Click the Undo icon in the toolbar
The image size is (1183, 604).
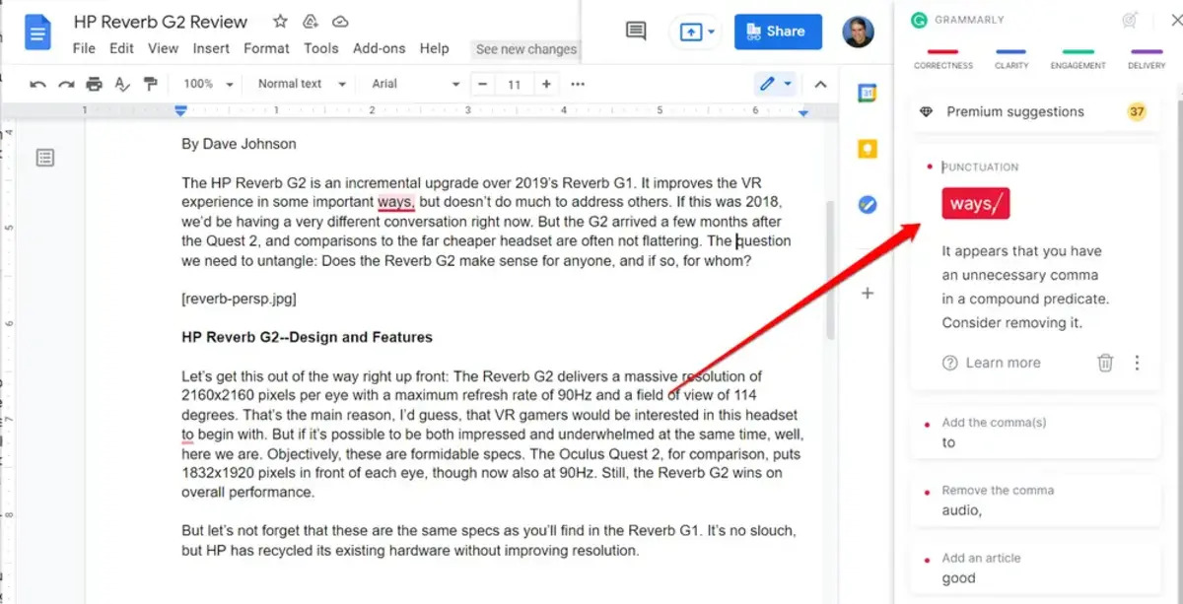(37, 84)
